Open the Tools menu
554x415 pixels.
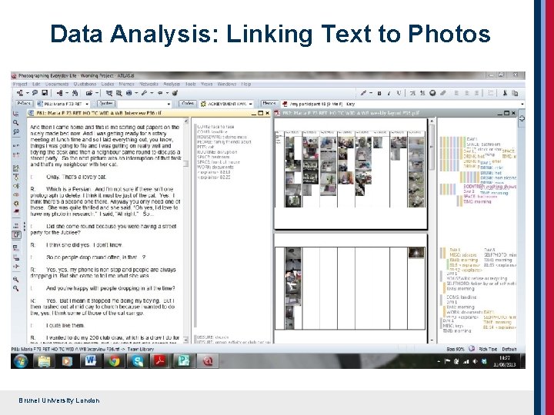[x=191, y=84]
